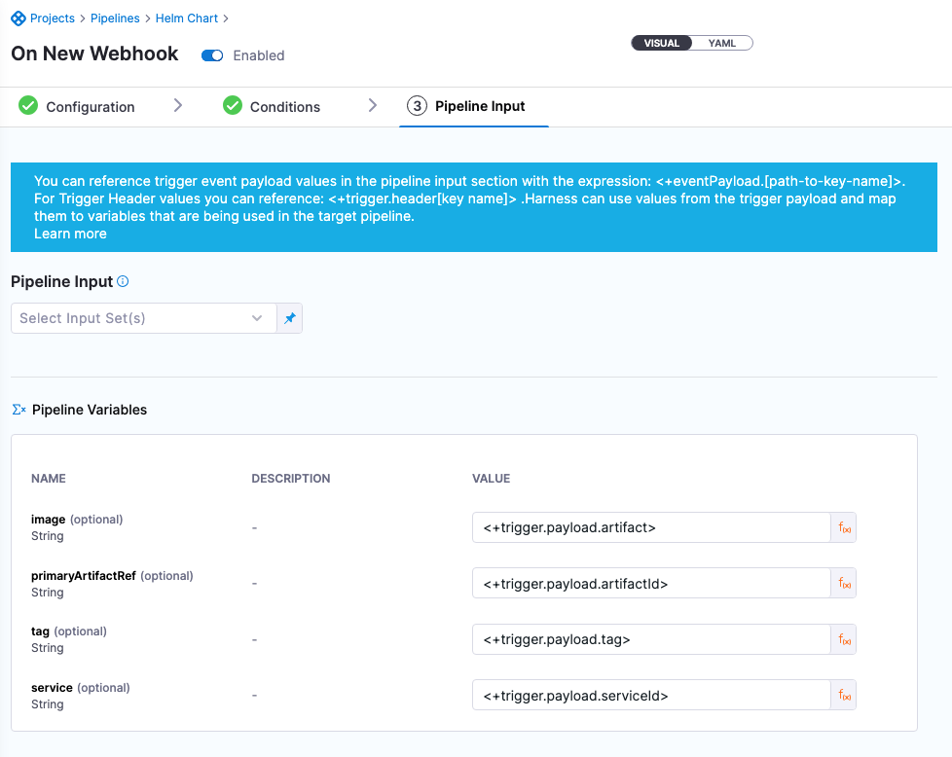
Task: Click expression icon for service variable
Action: click(844, 696)
